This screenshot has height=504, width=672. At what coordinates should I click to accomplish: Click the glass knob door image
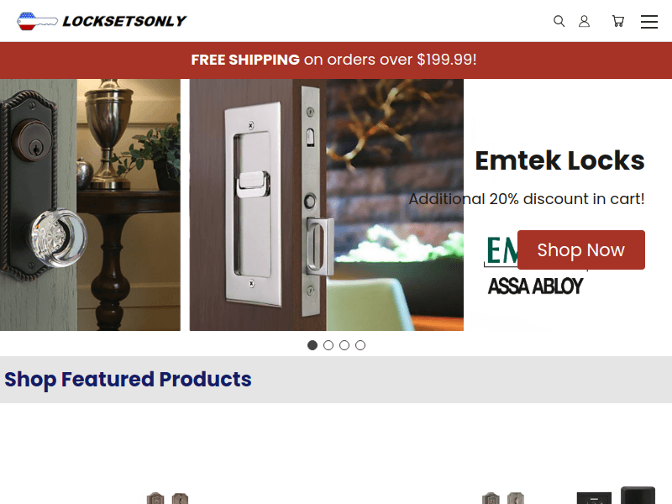point(90,205)
